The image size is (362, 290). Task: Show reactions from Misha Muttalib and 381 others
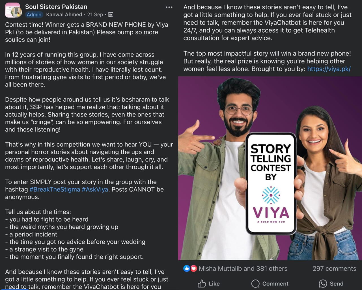[x=243, y=269]
